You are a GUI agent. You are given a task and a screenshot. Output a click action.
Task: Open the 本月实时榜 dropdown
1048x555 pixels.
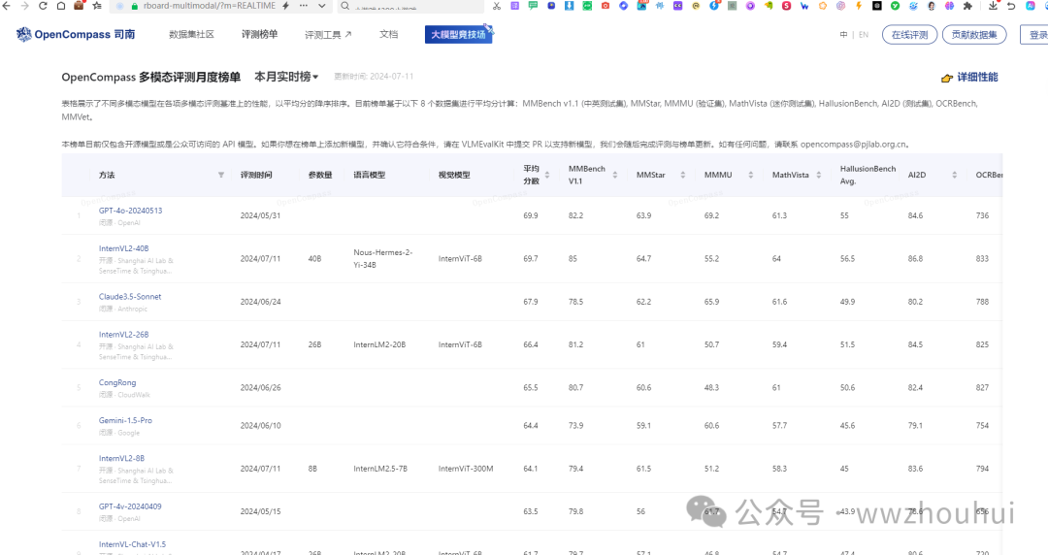(286, 77)
